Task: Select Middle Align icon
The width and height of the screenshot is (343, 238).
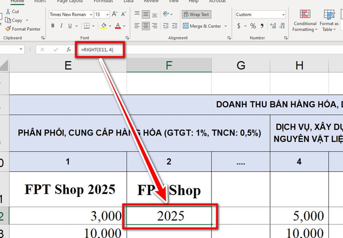Action: pos(146,15)
